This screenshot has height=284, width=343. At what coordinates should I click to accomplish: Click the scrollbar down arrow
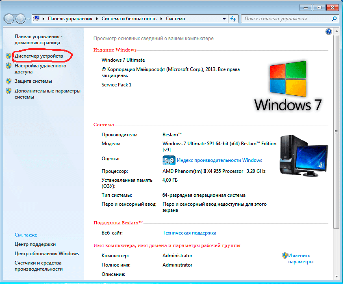336,277
